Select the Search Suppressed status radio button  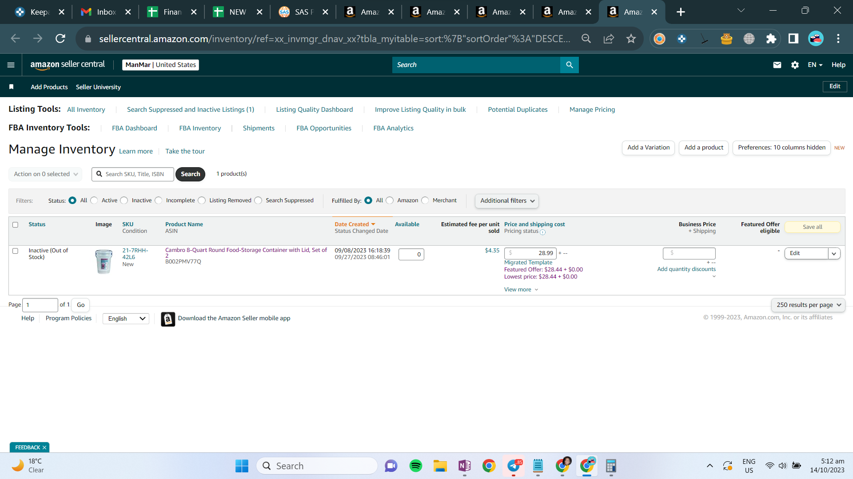(258, 200)
